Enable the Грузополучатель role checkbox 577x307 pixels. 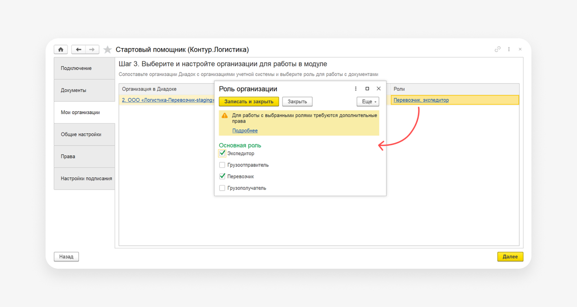222,188
